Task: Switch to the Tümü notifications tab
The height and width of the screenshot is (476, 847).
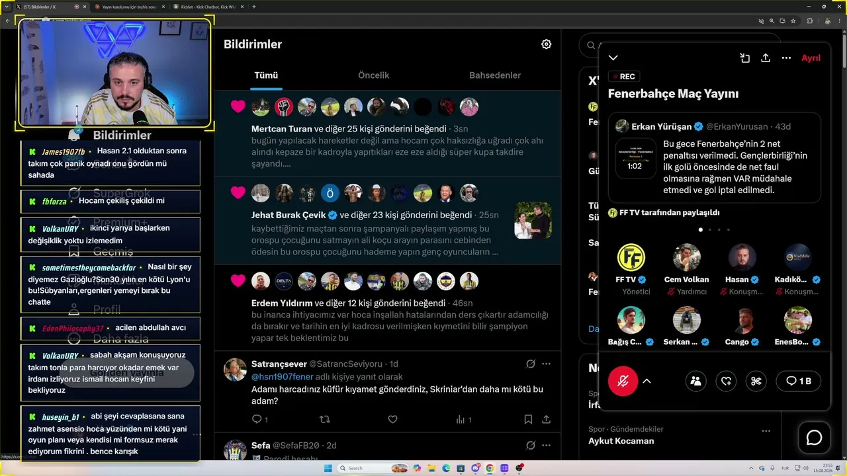Action: pos(266,75)
